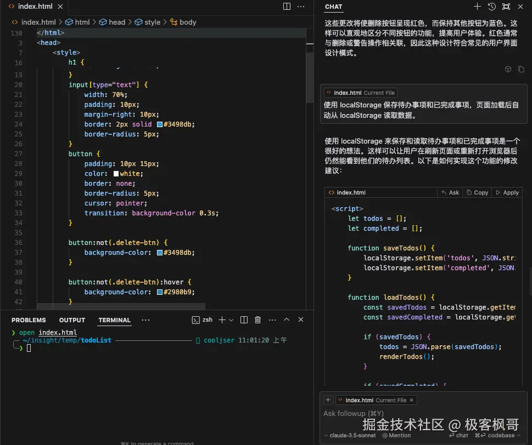Open the index.html code block file label

point(347,192)
